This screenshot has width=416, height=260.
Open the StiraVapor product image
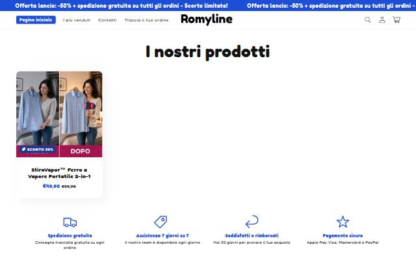(x=59, y=114)
